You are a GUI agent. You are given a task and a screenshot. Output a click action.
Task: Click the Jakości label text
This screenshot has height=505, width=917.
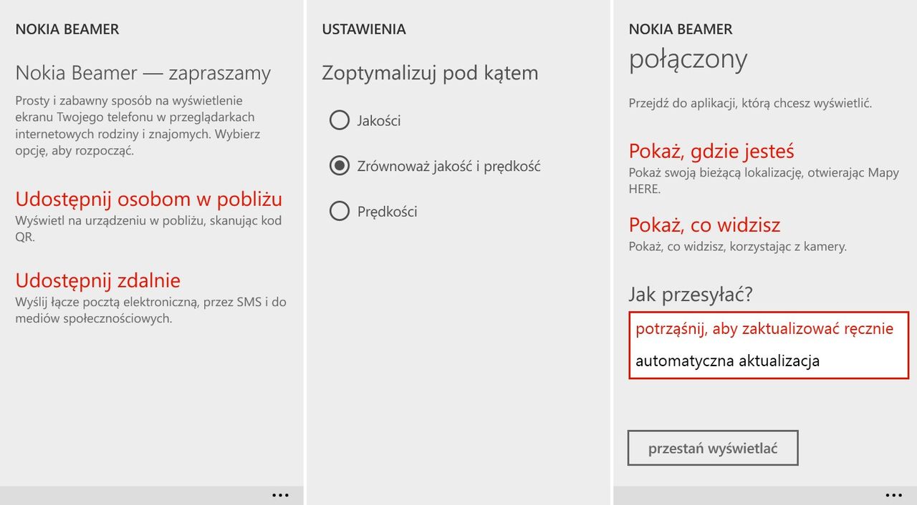379,121
